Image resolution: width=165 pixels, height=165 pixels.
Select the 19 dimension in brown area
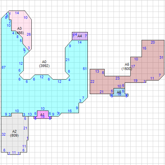(135, 81)
